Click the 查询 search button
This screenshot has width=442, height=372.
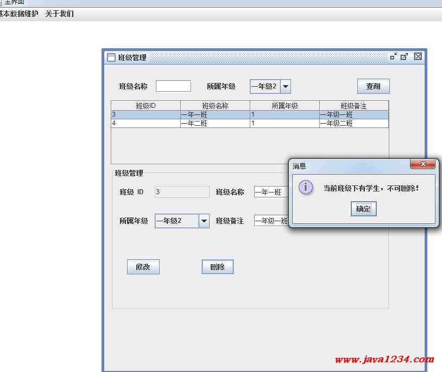(x=373, y=86)
